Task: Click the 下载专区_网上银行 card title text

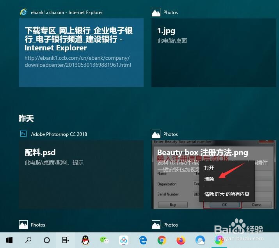Action: click(79, 39)
